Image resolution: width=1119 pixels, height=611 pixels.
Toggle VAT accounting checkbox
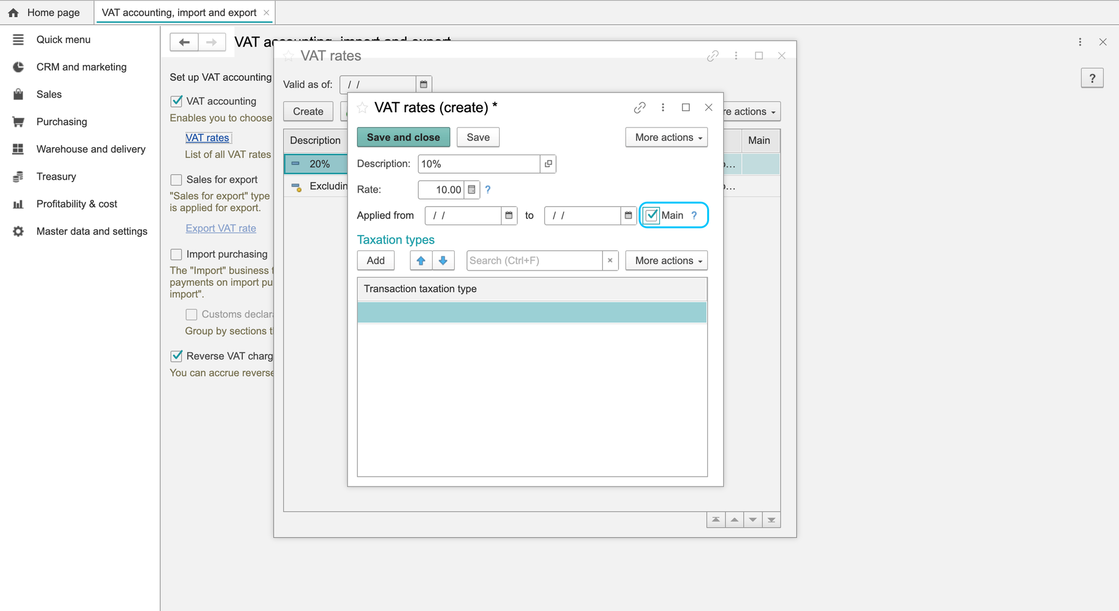click(176, 101)
